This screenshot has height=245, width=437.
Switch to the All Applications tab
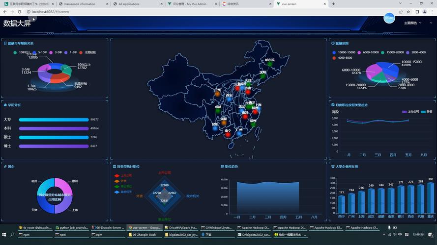129,3
